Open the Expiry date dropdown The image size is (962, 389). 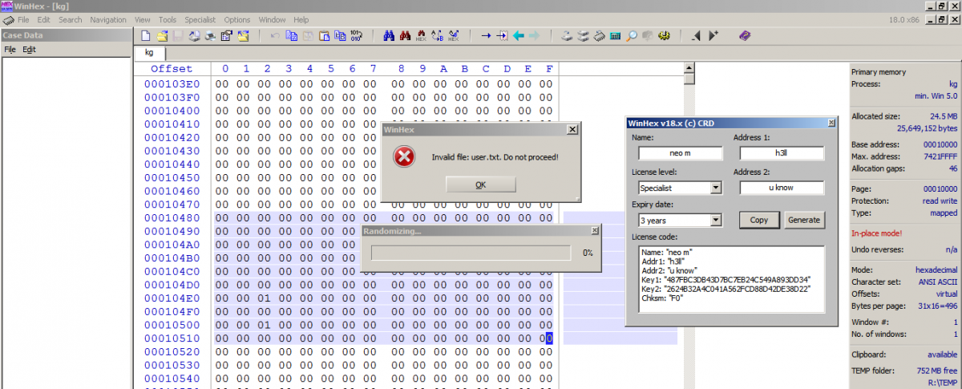click(716, 220)
